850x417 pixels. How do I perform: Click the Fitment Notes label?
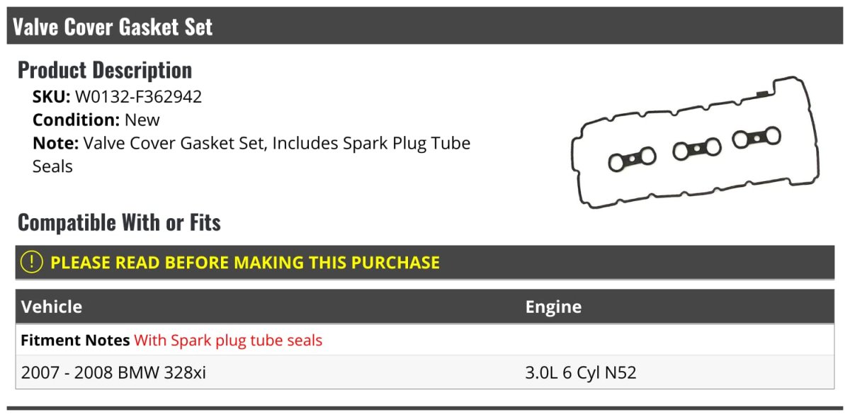point(75,341)
